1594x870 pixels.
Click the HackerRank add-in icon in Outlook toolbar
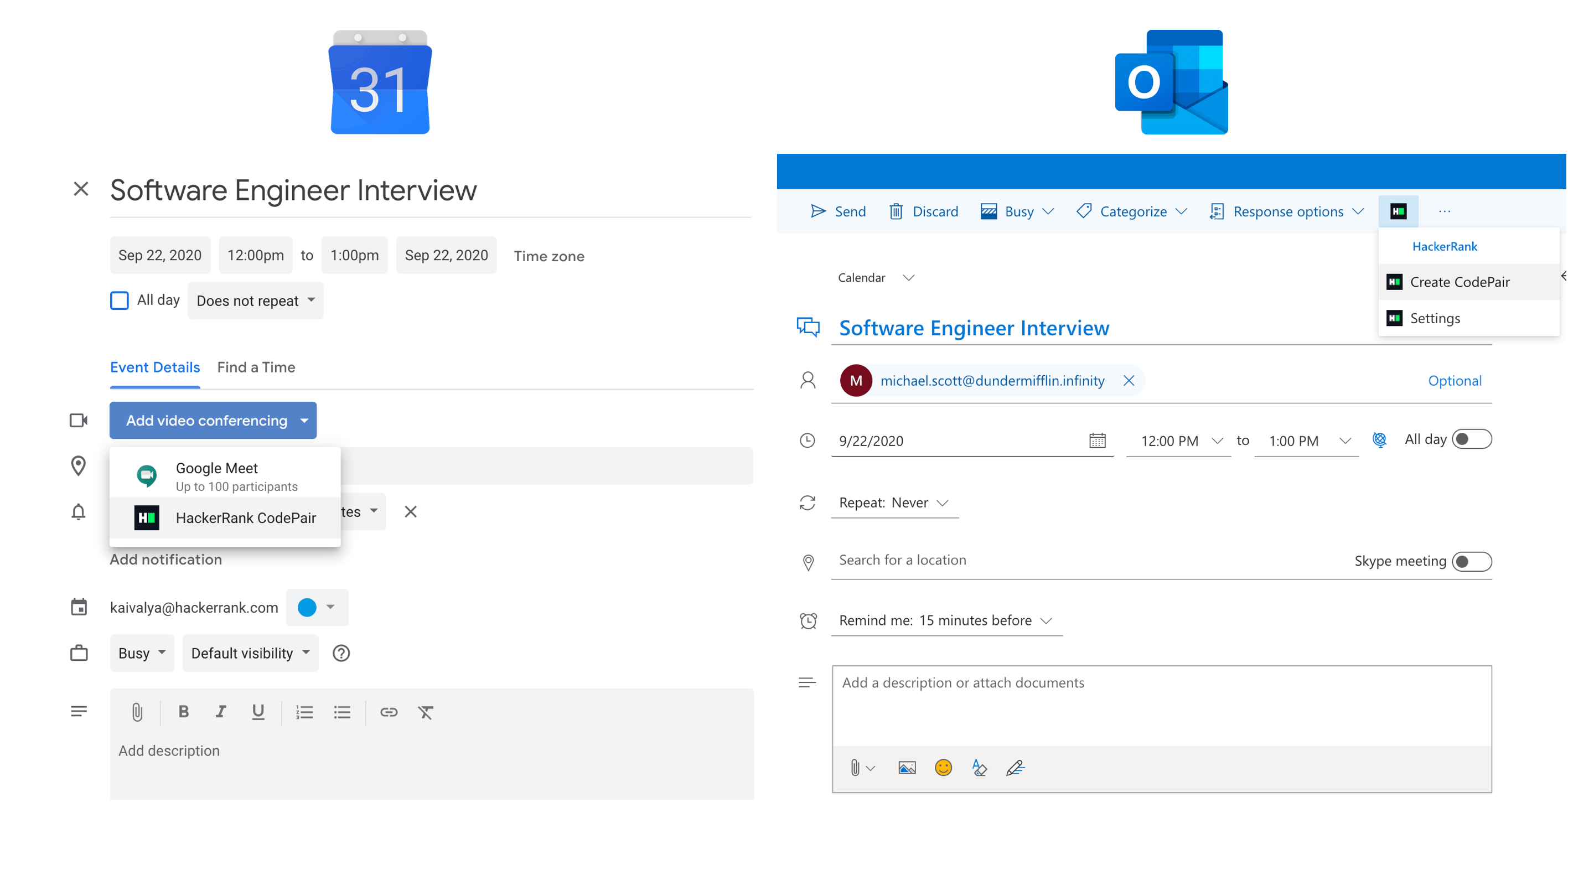tap(1398, 211)
